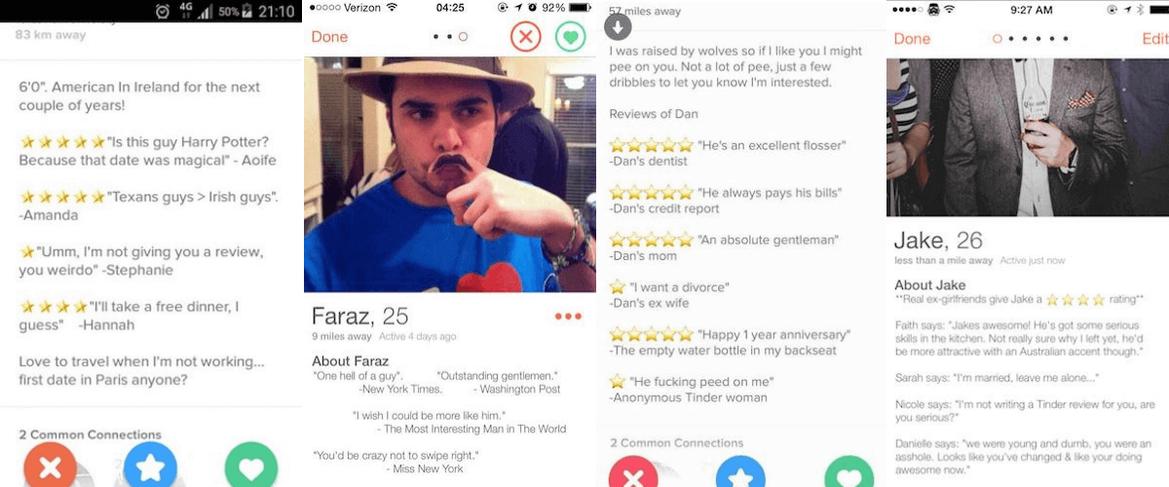1169x487 pixels.
Task: Tap the green heart button under Dan's profile
Action: (x=848, y=472)
